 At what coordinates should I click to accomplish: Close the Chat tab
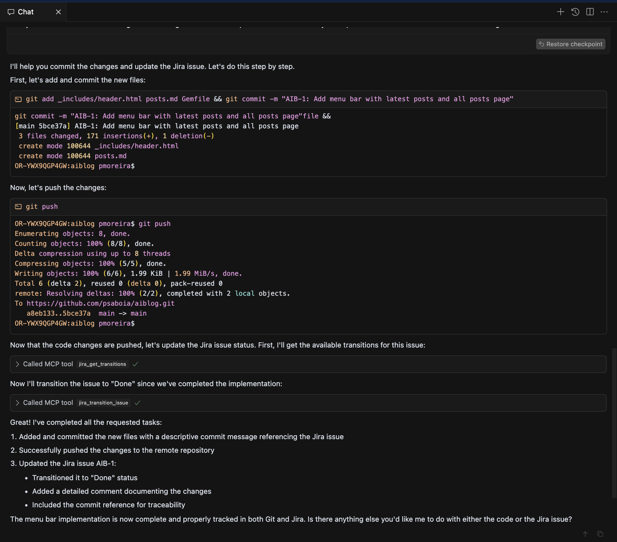click(58, 12)
